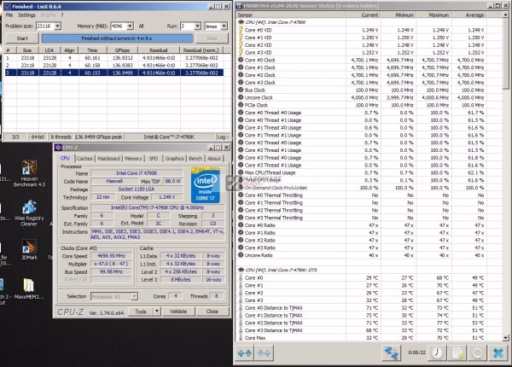The height and width of the screenshot is (367, 512).
Task: Select CPU DTS sensor group header
Action: pos(276,270)
